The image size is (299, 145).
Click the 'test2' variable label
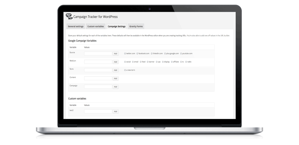click(72, 110)
